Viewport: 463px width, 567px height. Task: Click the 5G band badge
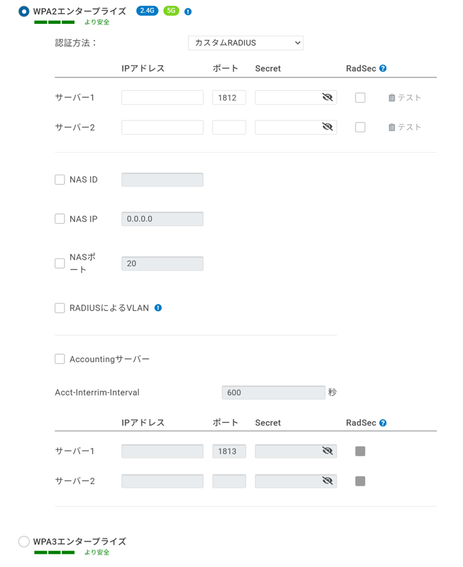tap(171, 11)
